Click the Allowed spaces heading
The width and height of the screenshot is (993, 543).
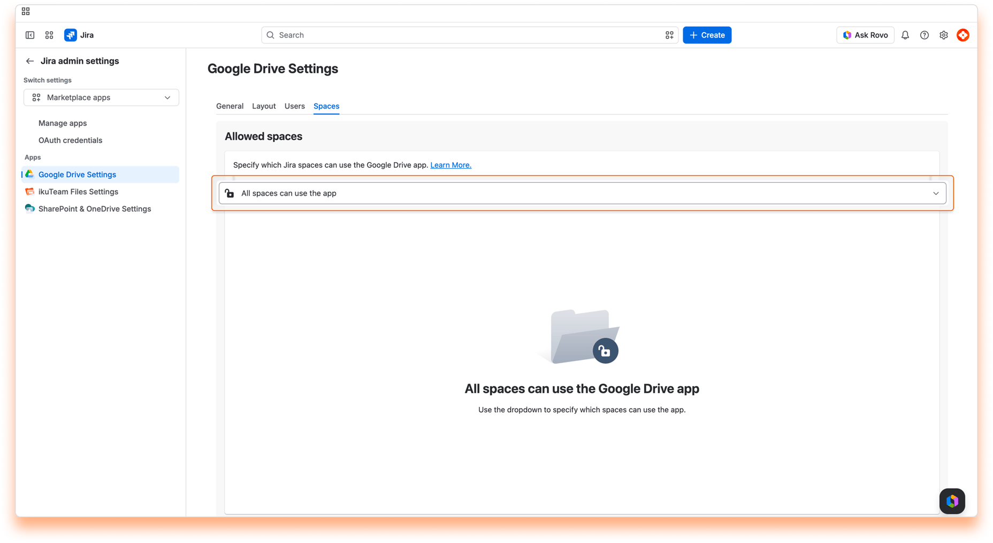[x=263, y=137]
